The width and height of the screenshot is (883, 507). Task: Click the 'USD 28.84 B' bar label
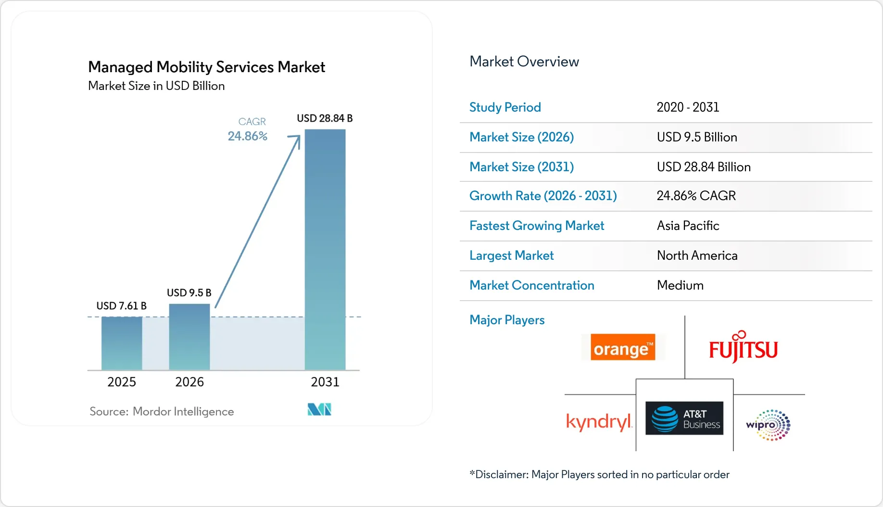[325, 118]
